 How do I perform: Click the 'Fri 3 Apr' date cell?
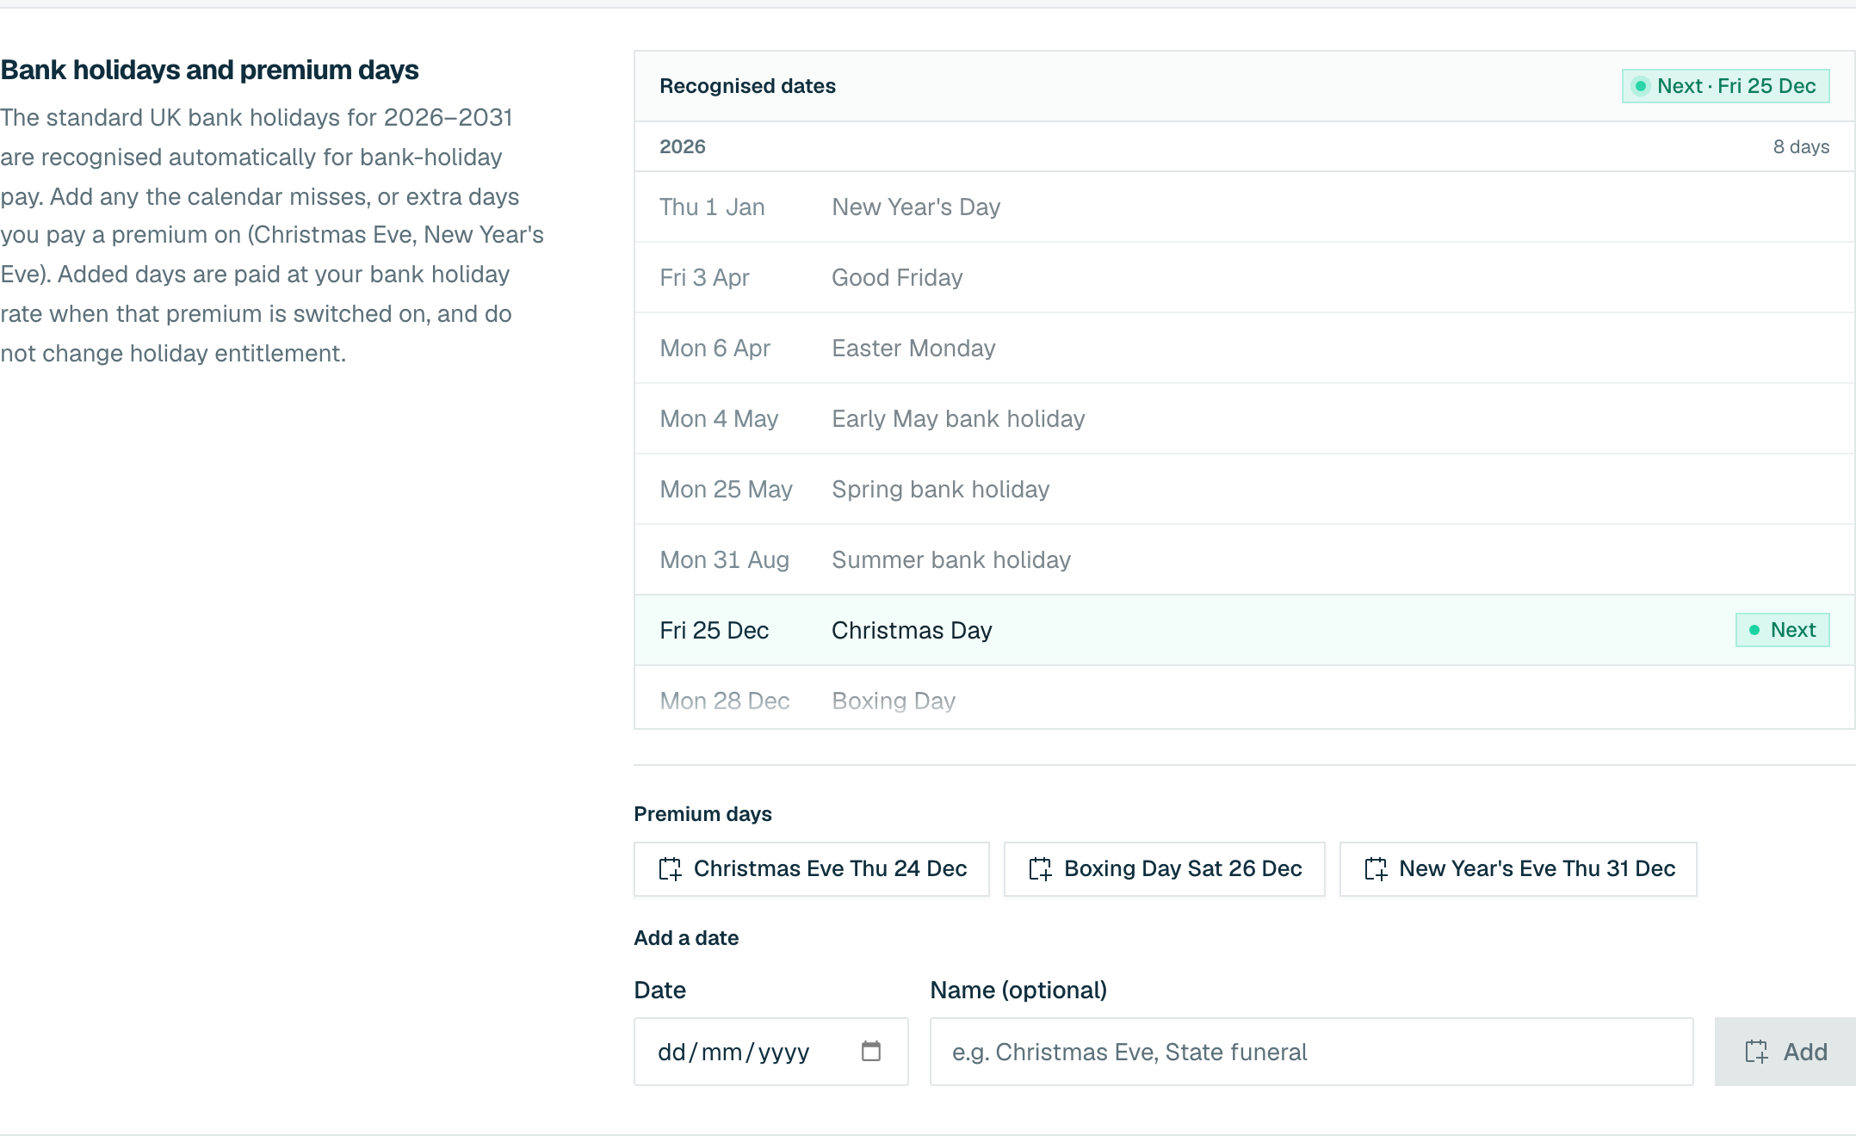[704, 278]
